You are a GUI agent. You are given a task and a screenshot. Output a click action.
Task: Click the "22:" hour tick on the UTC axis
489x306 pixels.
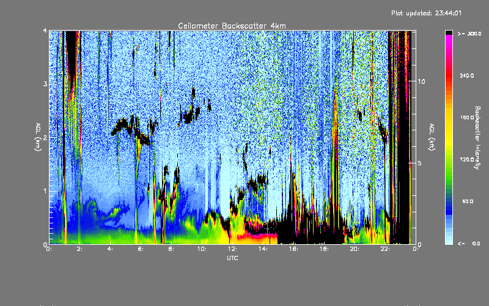pyautogui.click(x=385, y=249)
